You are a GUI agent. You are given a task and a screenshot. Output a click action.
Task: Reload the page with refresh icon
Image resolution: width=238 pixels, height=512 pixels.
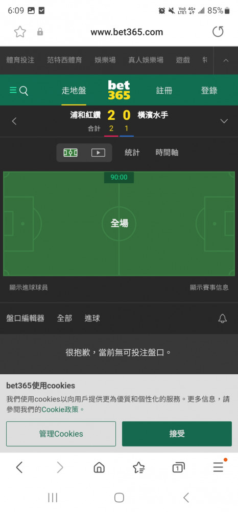(x=218, y=32)
